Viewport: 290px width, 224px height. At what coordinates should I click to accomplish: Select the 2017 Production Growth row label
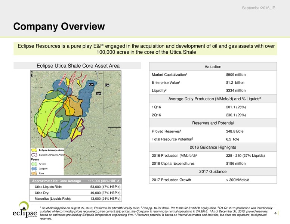pos(171,180)
